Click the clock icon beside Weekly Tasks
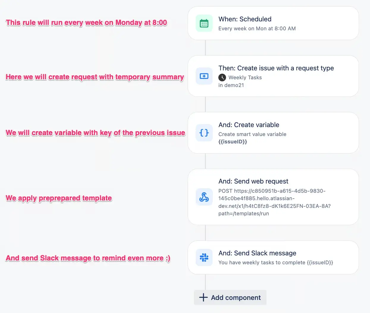The width and height of the screenshot is (370, 313). pyautogui.click(x=222, y=78)
